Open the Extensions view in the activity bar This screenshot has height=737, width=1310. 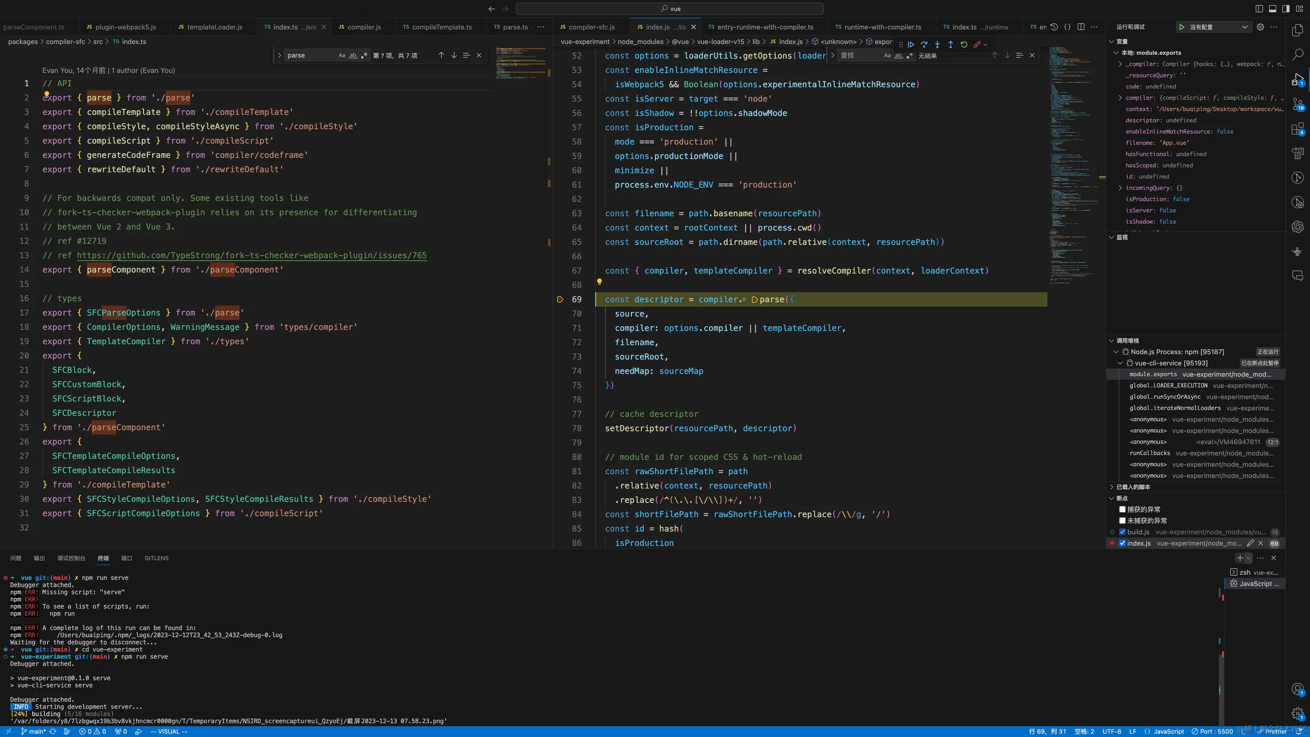[1297, 129]
